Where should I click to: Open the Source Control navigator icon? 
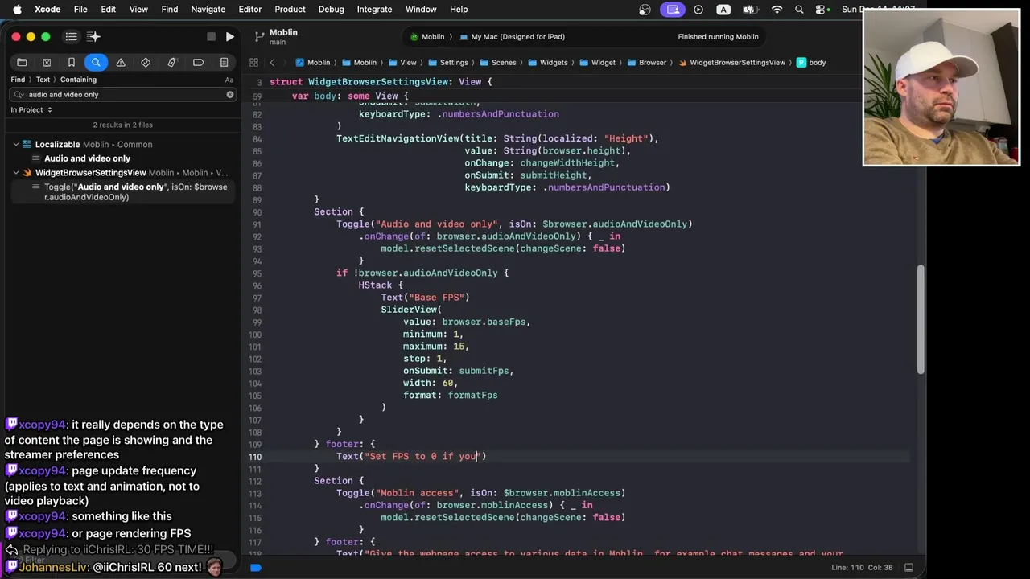point(47,62)
